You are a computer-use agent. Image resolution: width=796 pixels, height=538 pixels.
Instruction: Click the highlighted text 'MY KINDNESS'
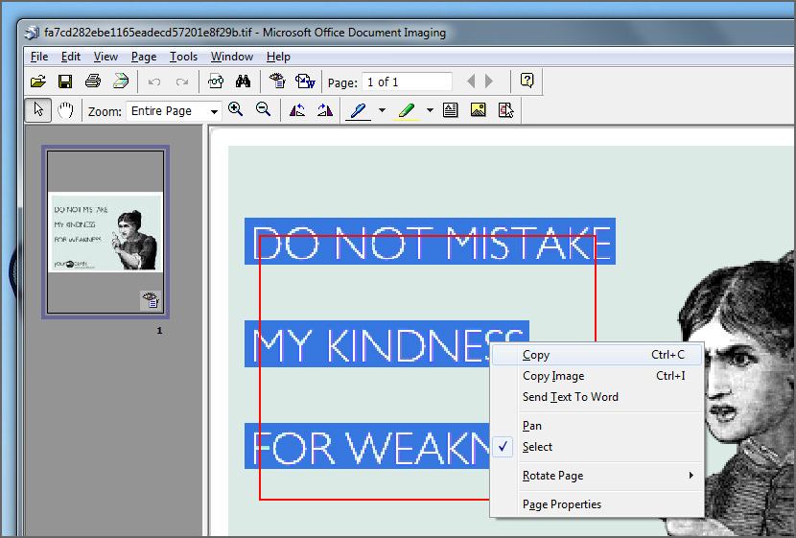pyautogui.click(x=386, y=343)
